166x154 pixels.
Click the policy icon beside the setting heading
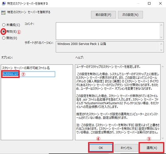(3, 12)
